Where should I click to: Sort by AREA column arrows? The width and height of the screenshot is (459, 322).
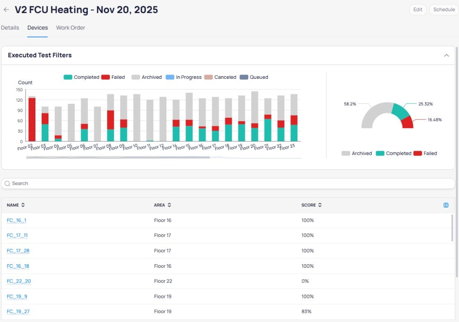pyautogui.click(x=169, y=205)
